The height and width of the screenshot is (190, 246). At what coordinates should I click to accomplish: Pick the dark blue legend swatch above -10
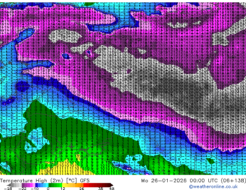coord(36,185)
